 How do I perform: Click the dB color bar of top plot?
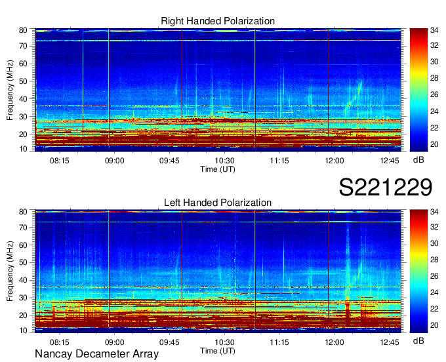tap(418, 90)
